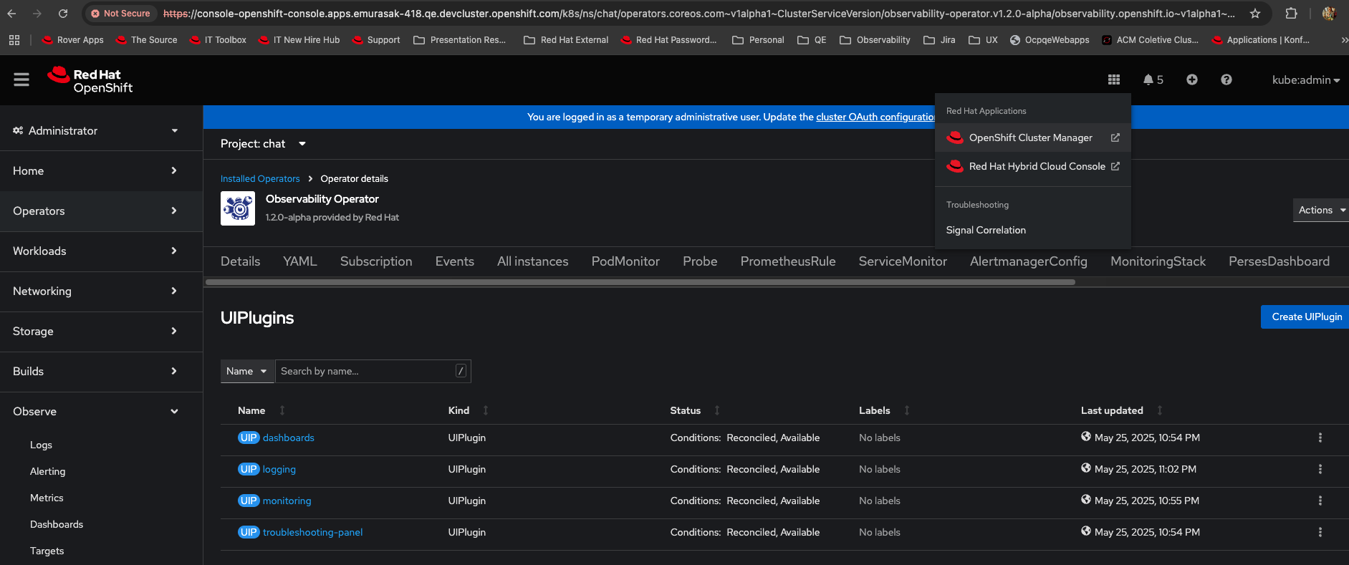1349x565 pixels.
Task: Click the horizontal tab scrollbar
Action: pos(640,282)
